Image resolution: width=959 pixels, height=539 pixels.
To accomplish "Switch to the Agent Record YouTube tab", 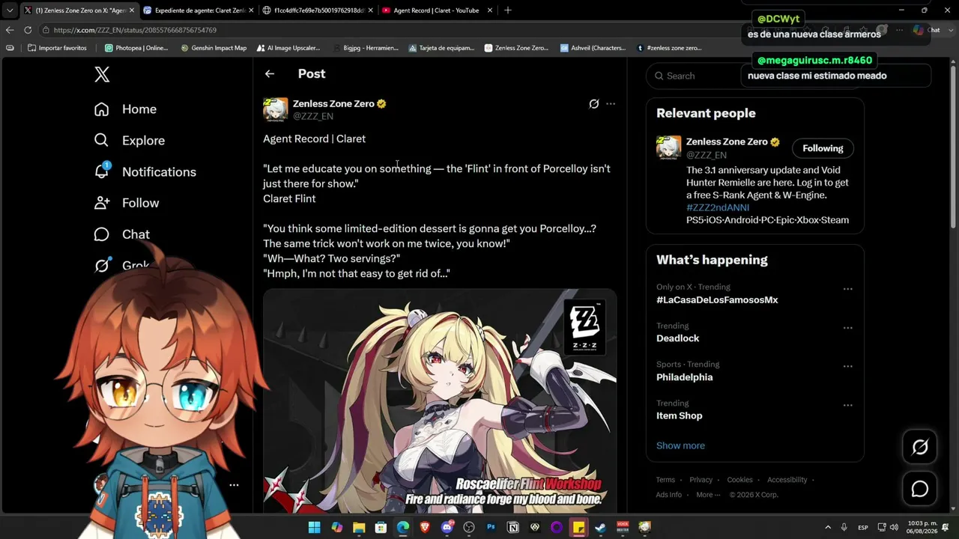I will click(435, 10).
